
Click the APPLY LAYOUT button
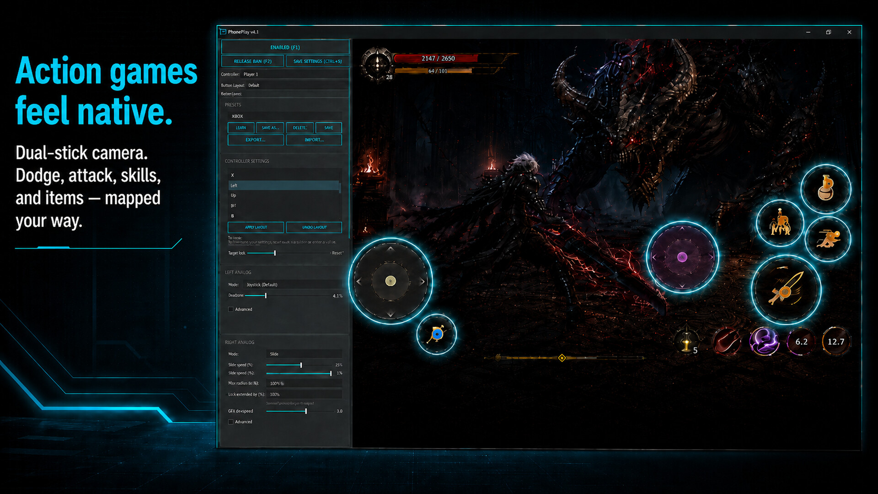pos(256,227)
